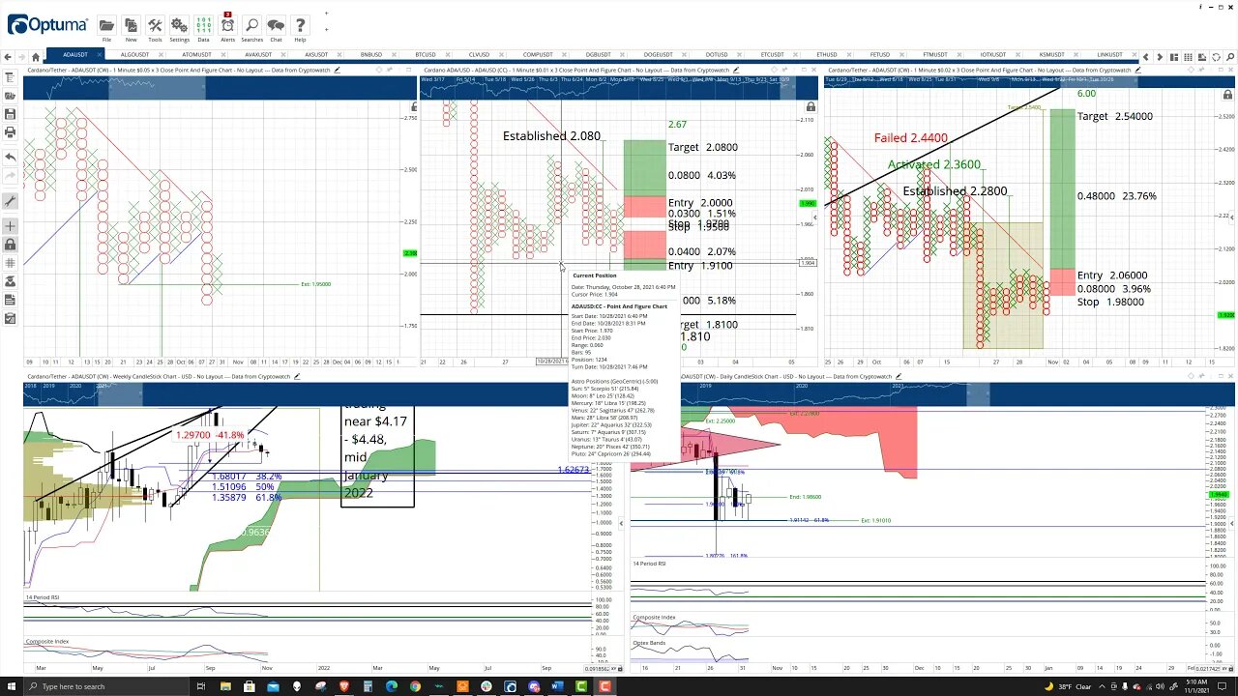1238x696 pixels.
Task: Open the Alerts alarm clock icon
Action: 227,25
